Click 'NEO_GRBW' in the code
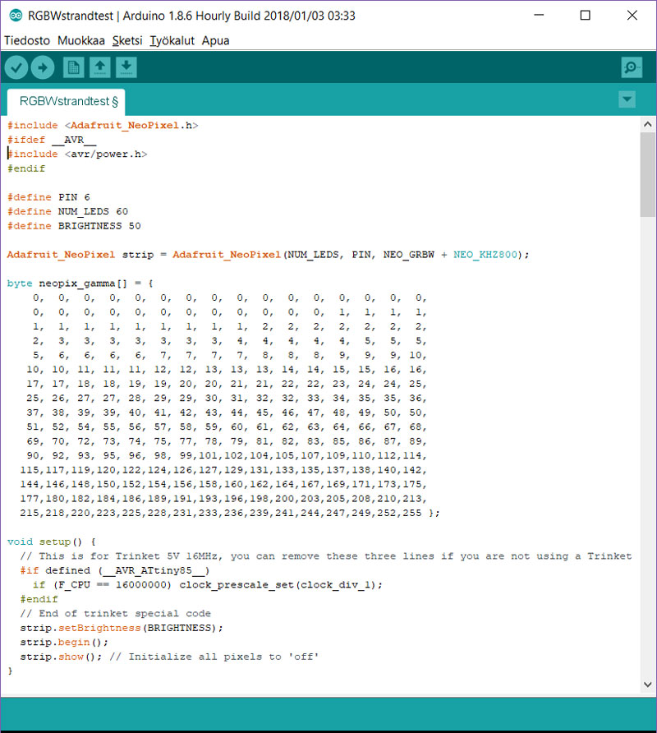 pyautogui.click(x=409, y=255)
